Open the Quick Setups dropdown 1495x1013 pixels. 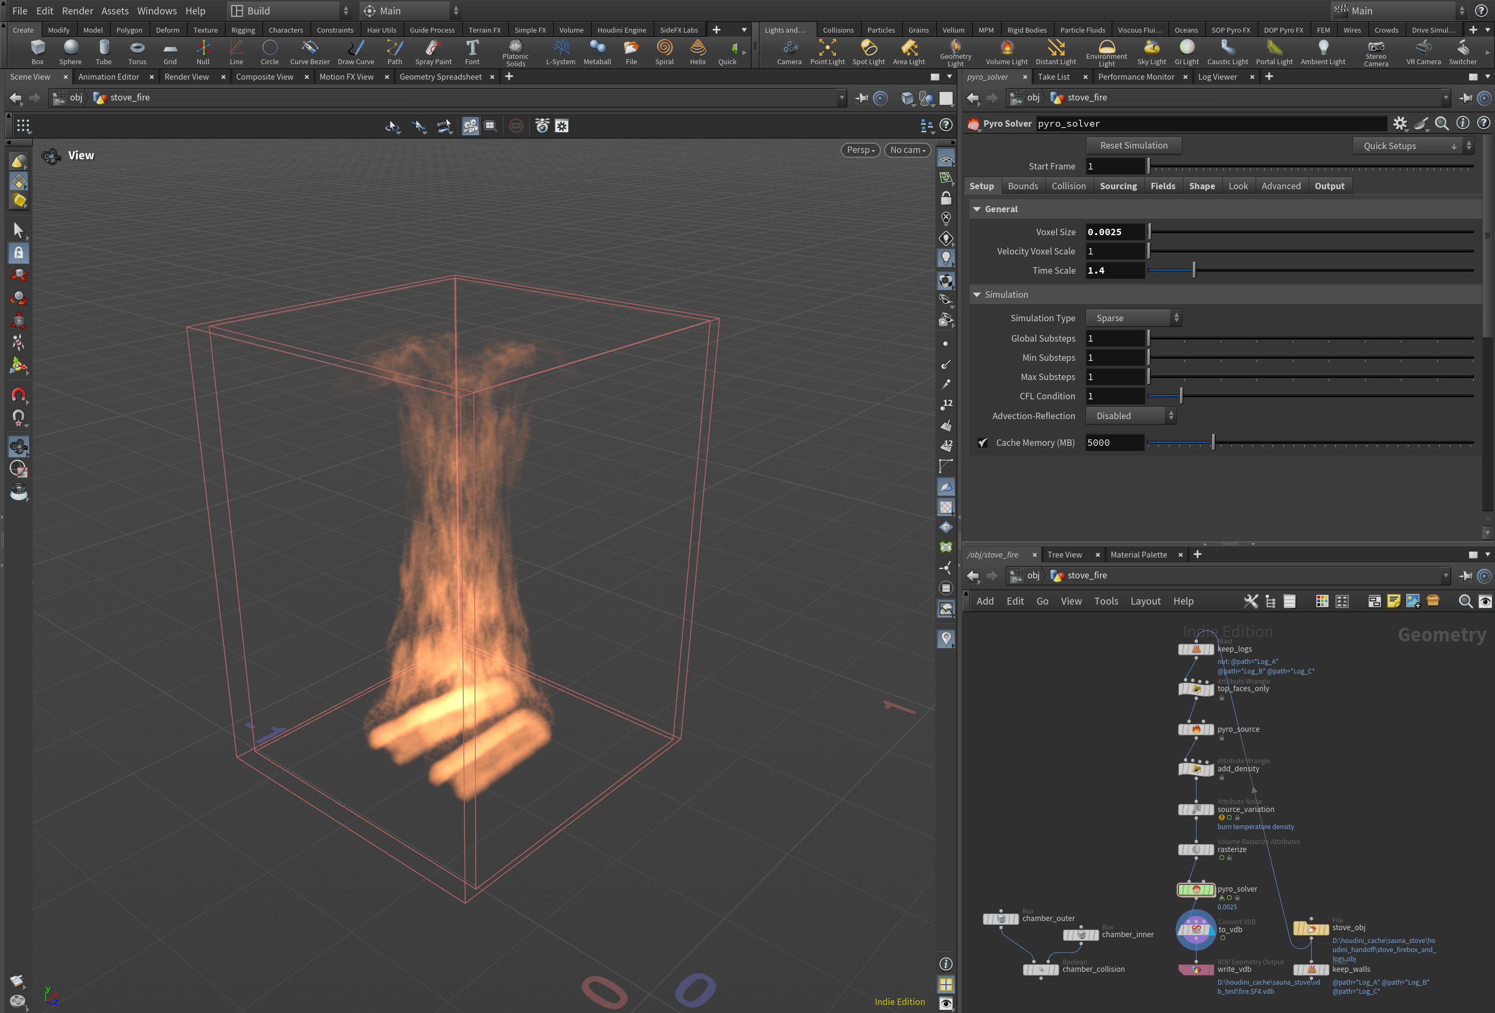click(x=1413, y=146)
